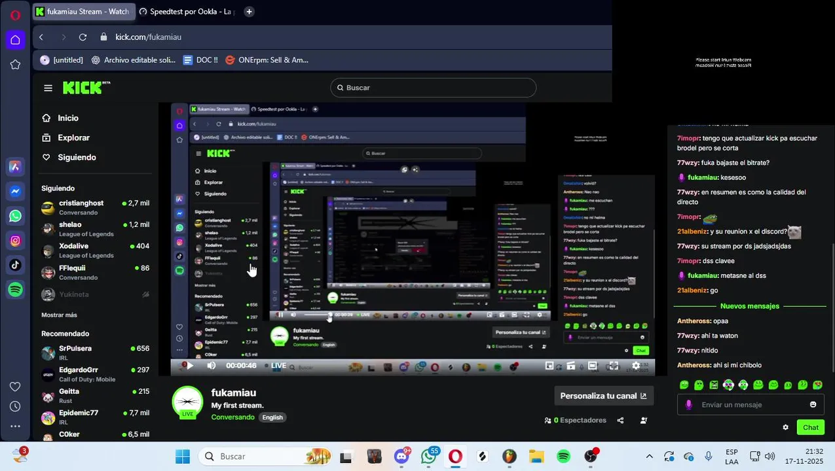The width and height of the screenshot is (835, 471).
Task: Open Opera sidebar bookmarks star
Action: click(x=15, y=64)
